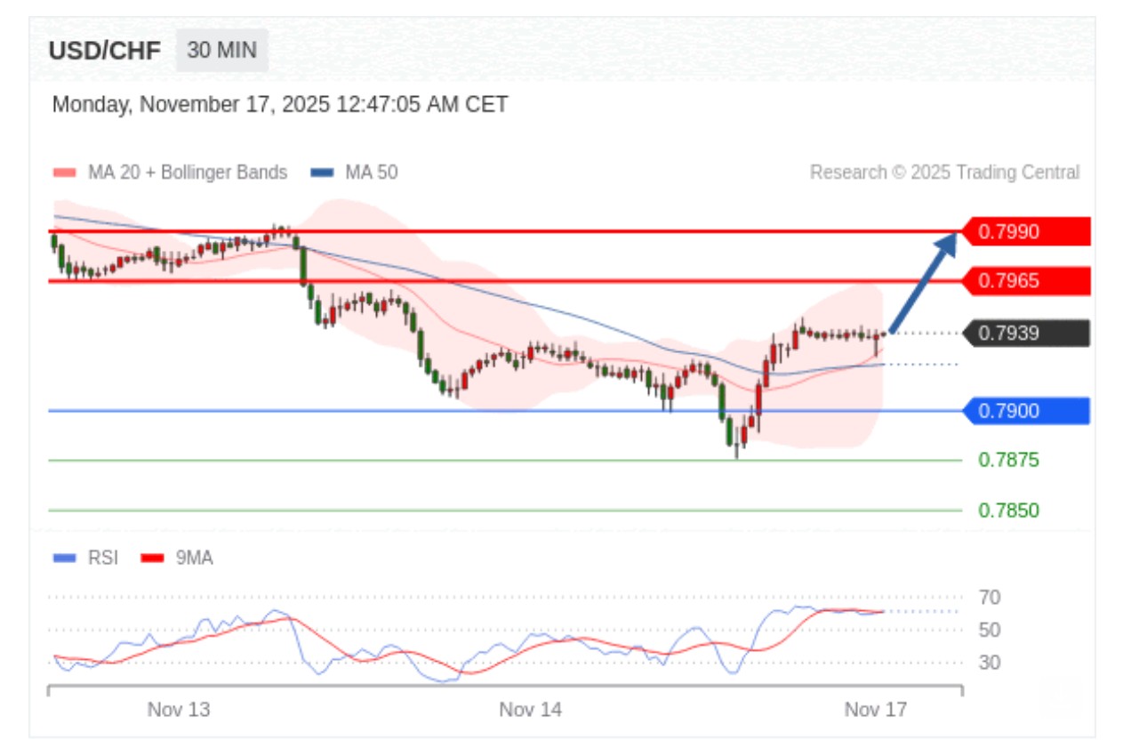Click the MA 20 + Bollinger Bands legend swatch

coord(65,173)
